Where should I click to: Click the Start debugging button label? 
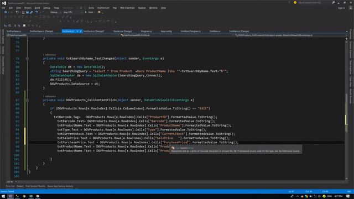coord(91,12)
